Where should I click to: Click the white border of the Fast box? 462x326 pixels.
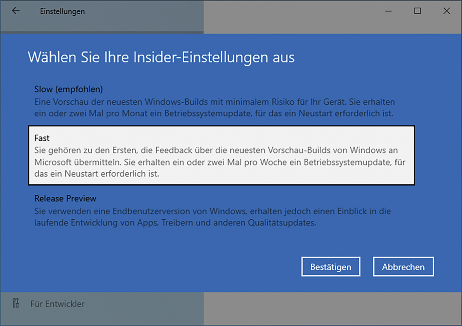[222, 126]
